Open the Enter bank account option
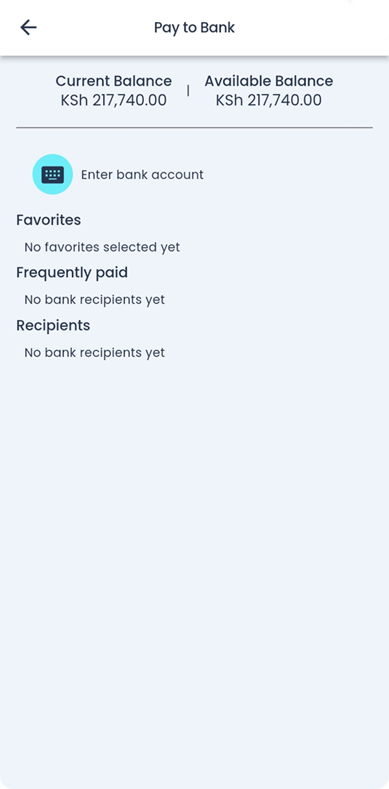This screenshot has height=789, width=389. coord(142,174)
